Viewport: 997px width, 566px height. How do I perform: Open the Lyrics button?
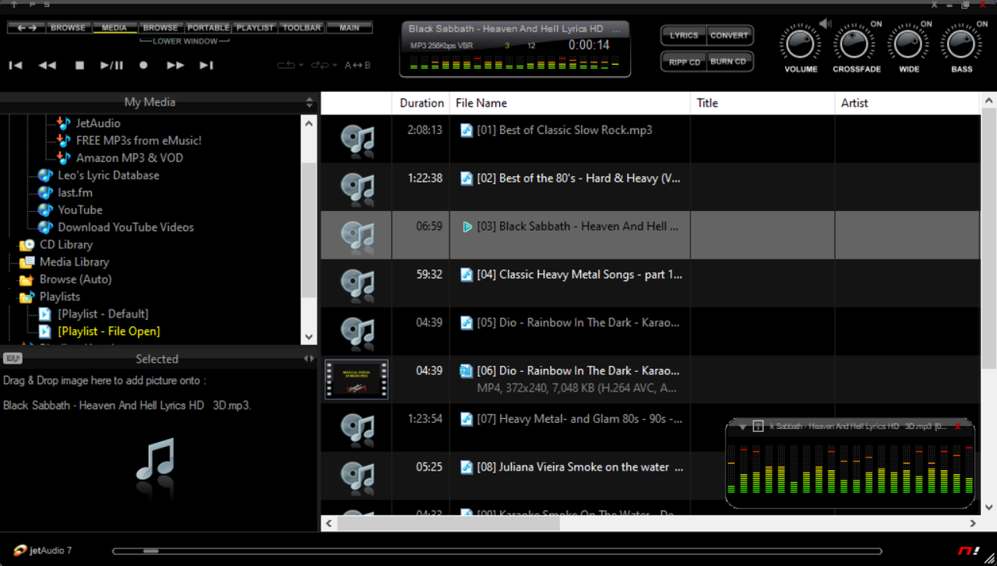(x=684, y=35)
